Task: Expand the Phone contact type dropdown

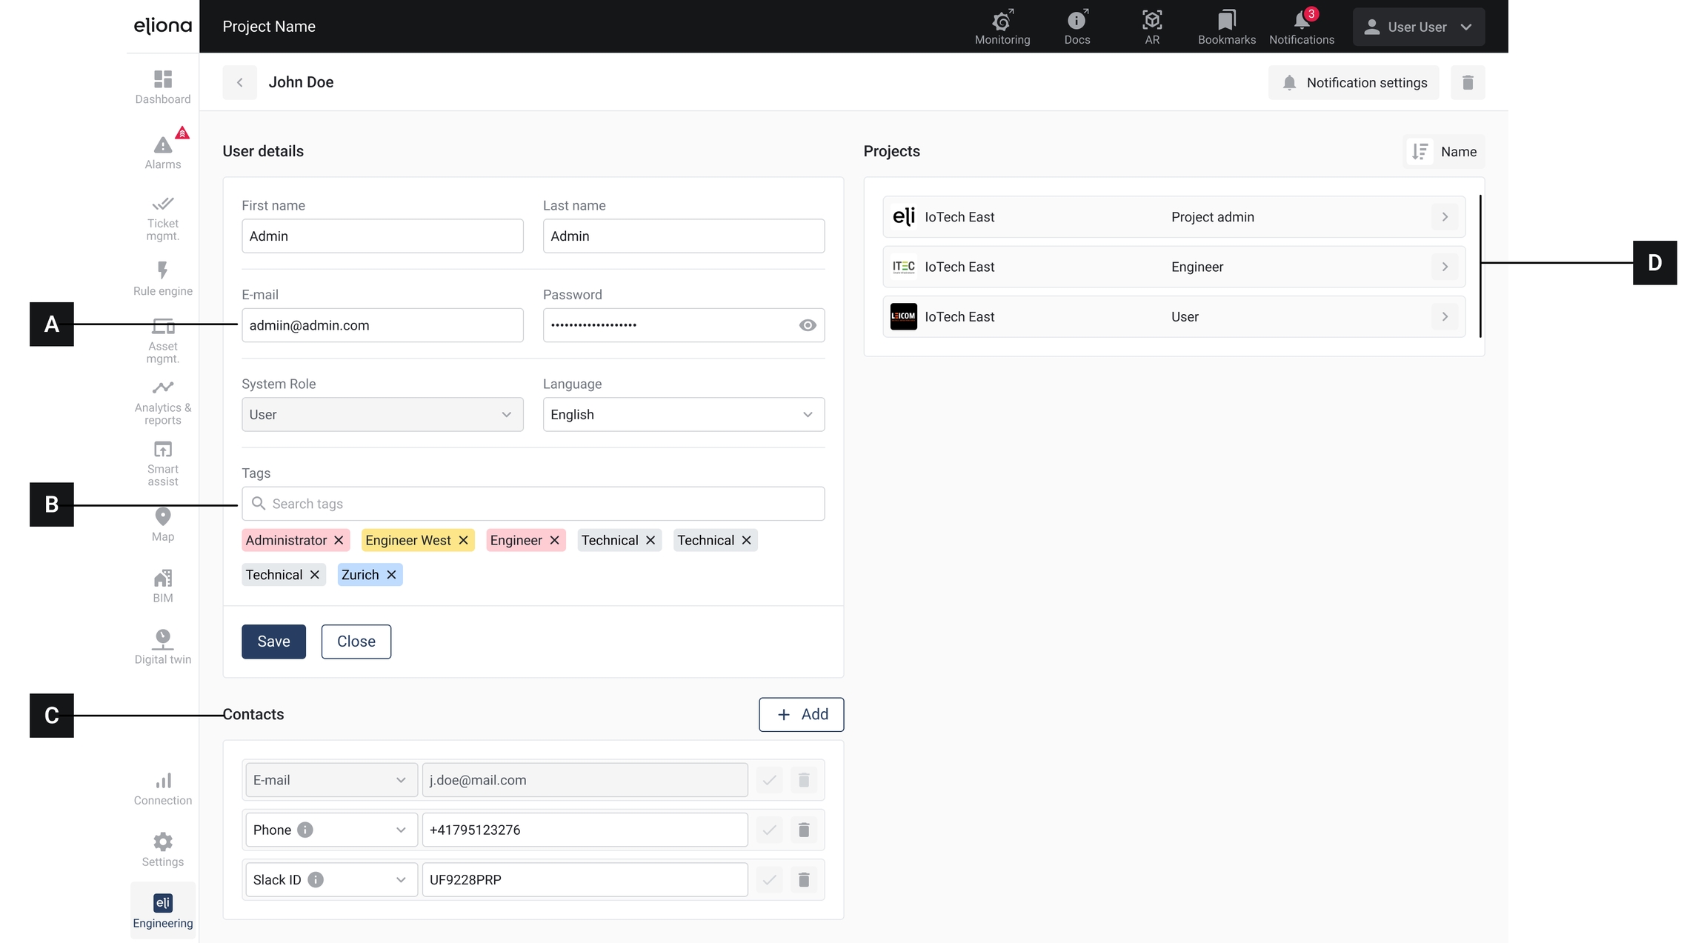Action: [401, 830]
